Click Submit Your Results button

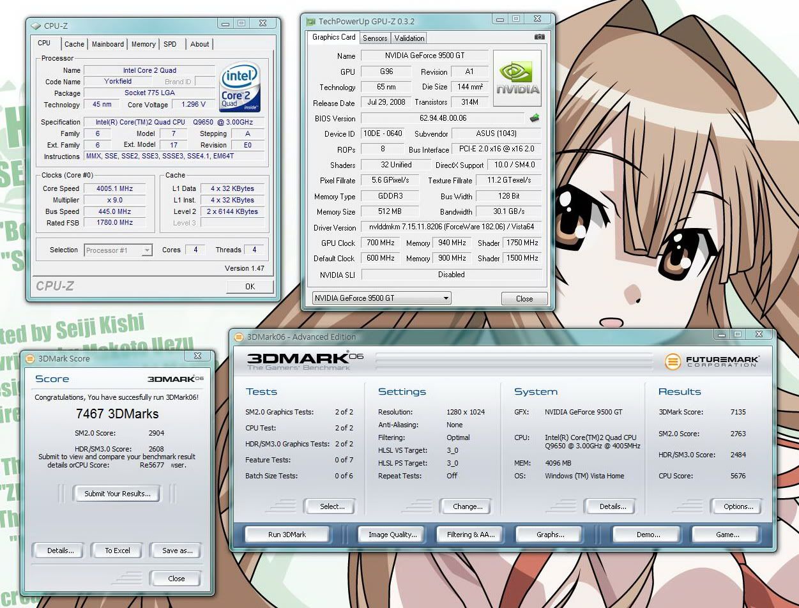118,494
